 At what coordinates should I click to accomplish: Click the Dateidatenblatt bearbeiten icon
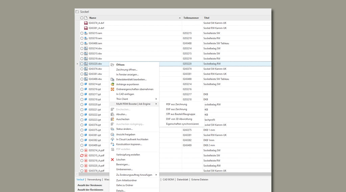pyautogui.click(x=113, y=79)
